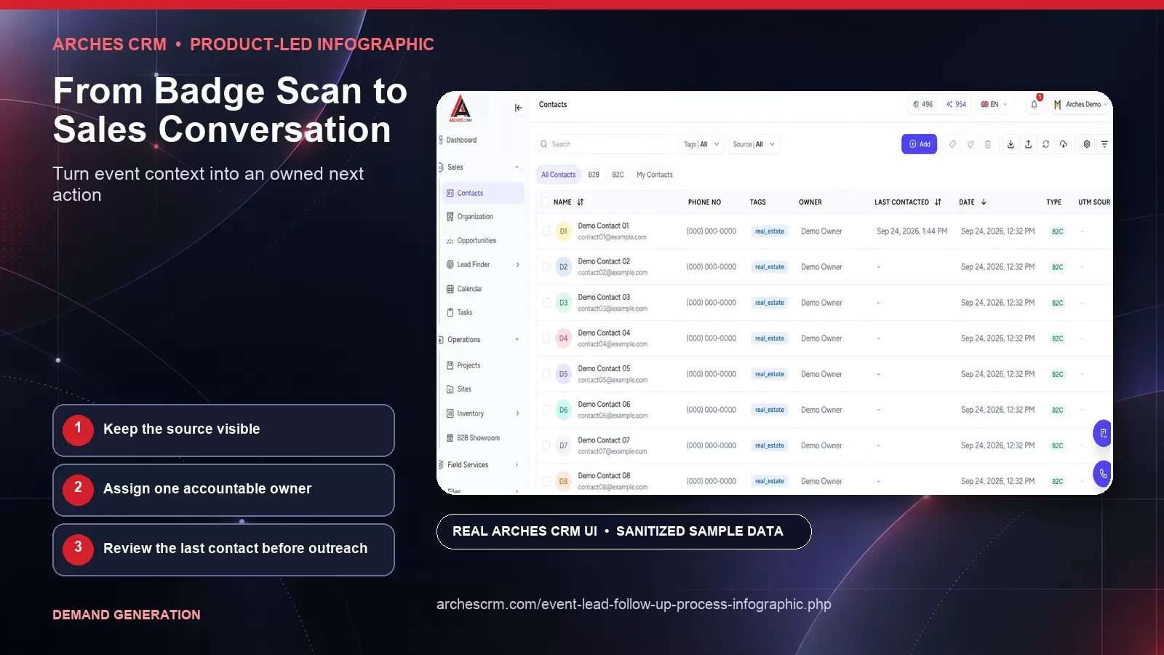Viewport: 1164px width, 655px height.
Task: Collapse the Operations section chevron
Action: (517, 340)
